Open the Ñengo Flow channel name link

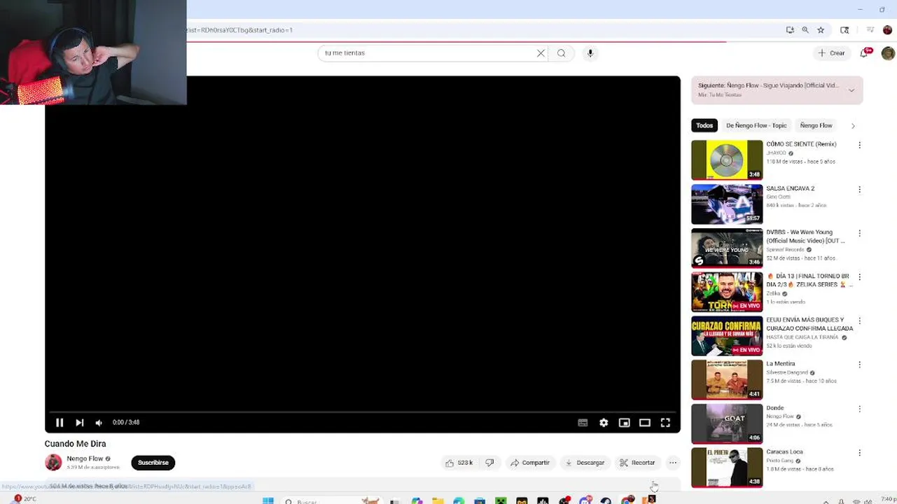point(85,458)
